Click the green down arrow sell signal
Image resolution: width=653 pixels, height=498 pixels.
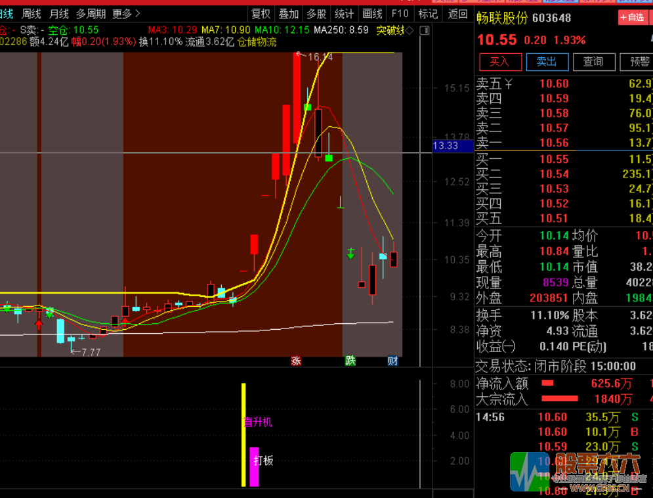(350, 254)
